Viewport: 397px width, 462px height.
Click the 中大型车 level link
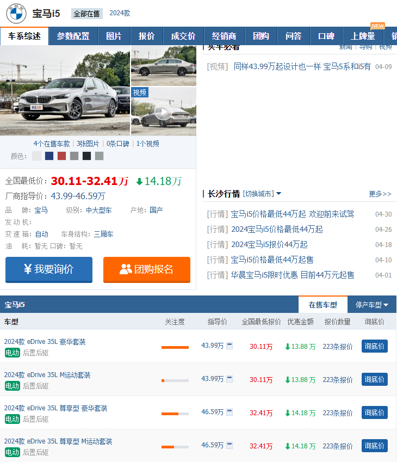coord(98,211)
